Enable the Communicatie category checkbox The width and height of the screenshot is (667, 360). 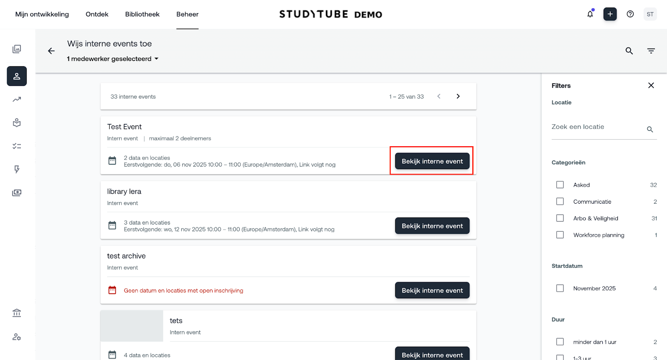point(560,202)
